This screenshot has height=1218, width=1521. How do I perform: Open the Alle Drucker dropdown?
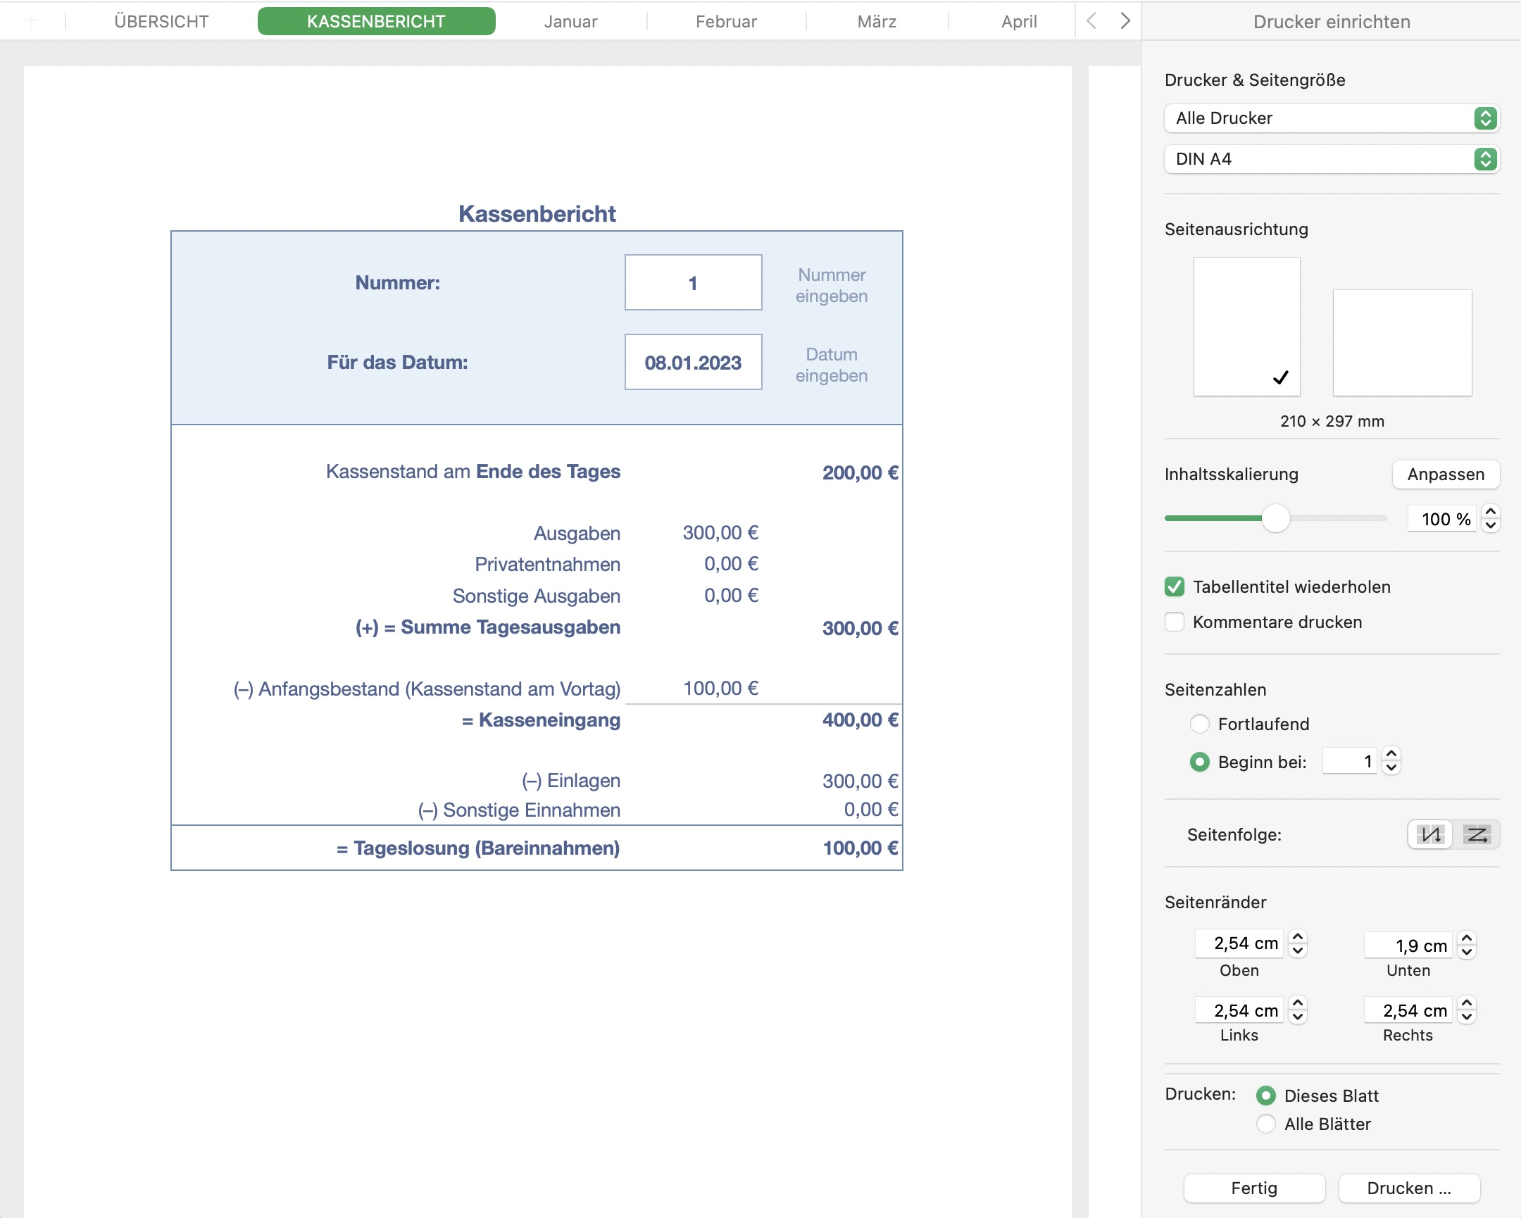click(x=1330, y=118)
